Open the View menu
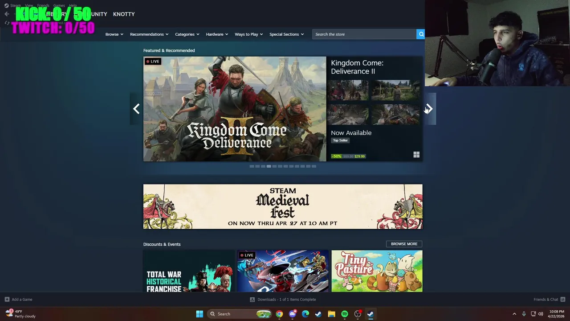The image size is (570, 321). point(29,5)
